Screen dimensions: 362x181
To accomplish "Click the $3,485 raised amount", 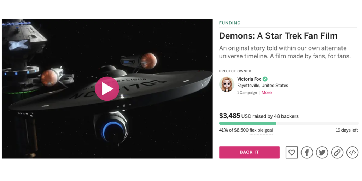I will 229,116.
